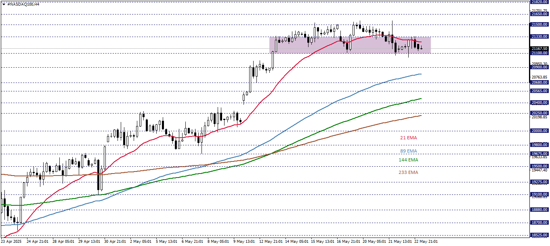Click the 18880.00 price level label
Viewport: 550px width, 246px height.
(x=540, y=210)
